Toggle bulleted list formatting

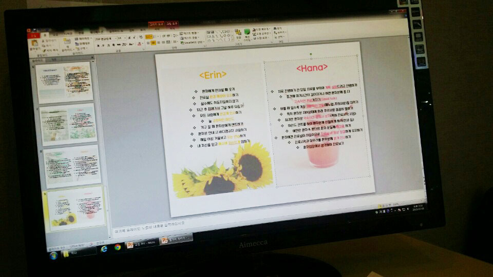148,37
